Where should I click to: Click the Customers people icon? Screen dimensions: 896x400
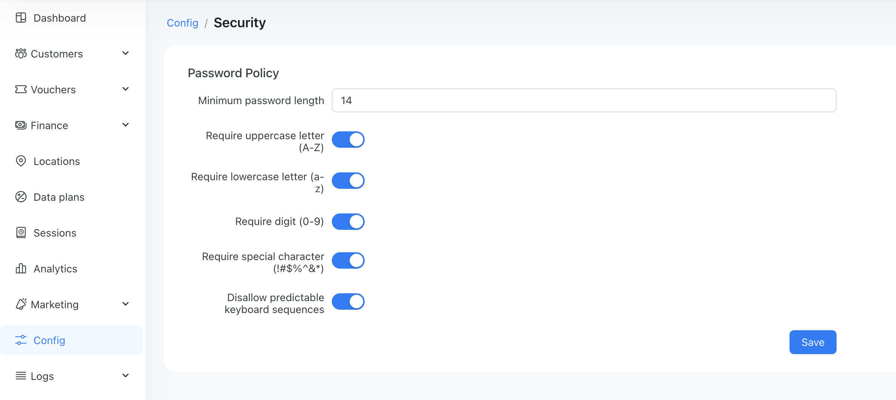pos(21,54)
